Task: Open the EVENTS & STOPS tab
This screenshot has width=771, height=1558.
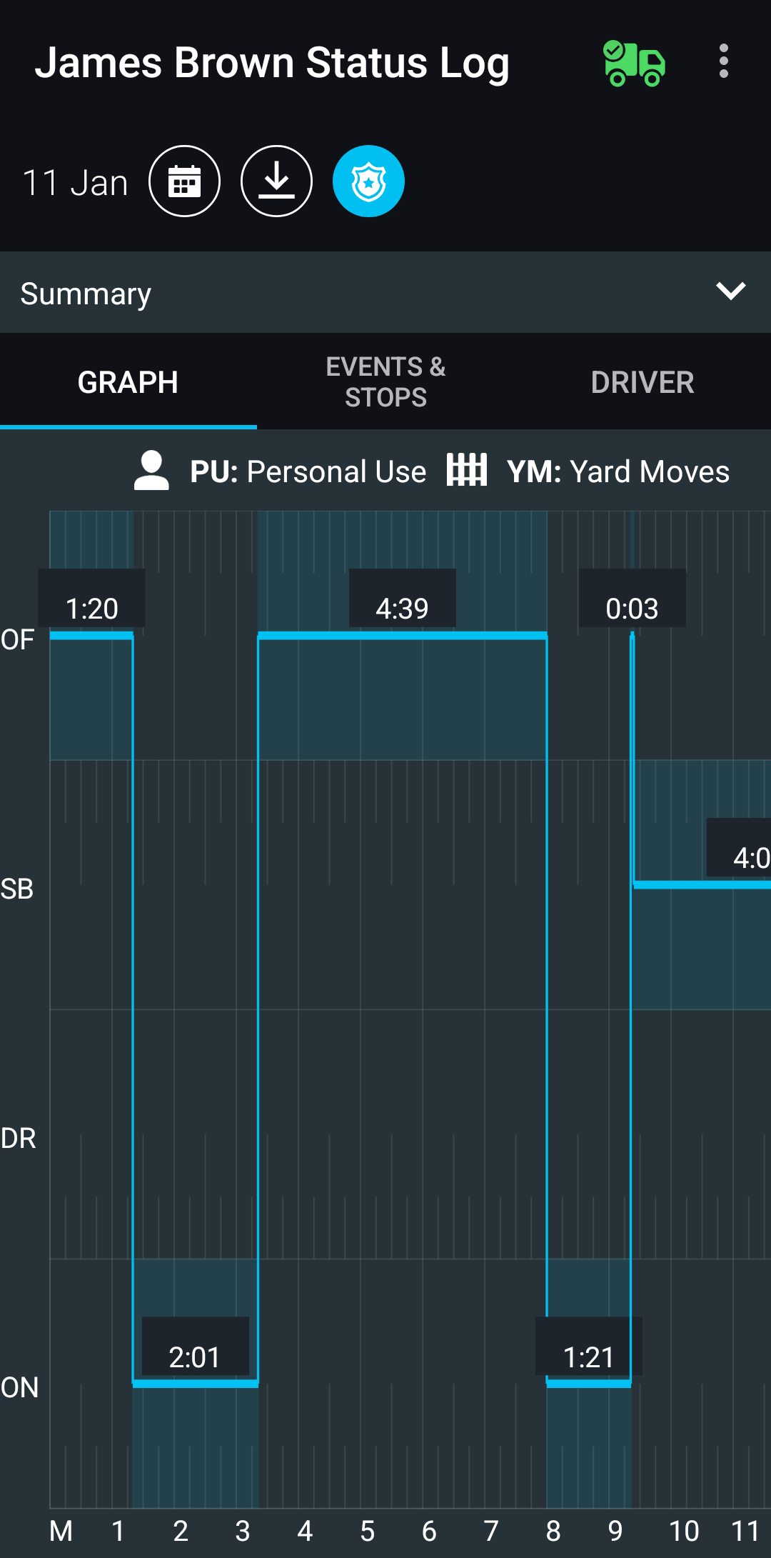Action: (385, 382)
